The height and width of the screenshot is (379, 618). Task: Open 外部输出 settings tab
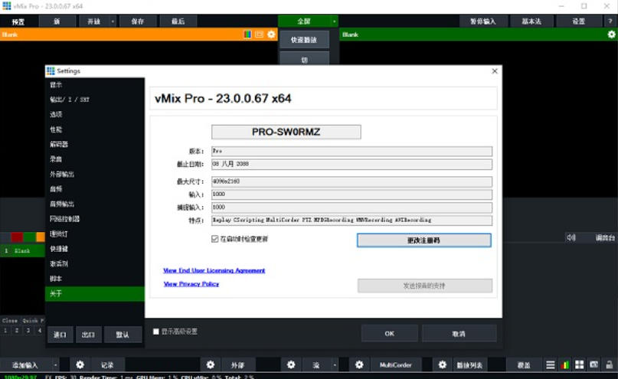(95, 174)
